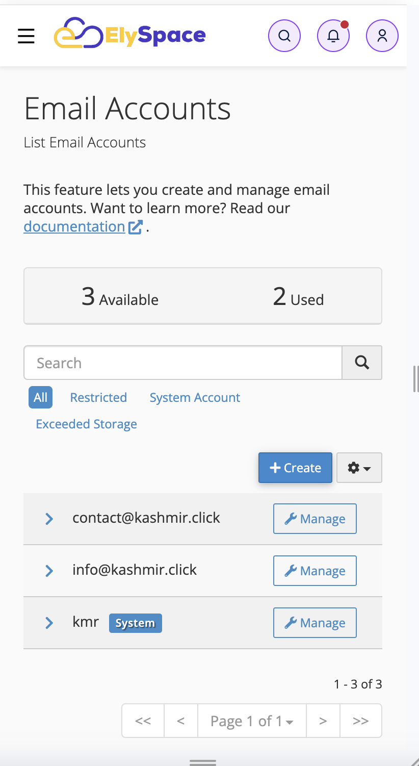The width and height of the screenshot is (419, 766).
Task: Open the Page 1 of 1 dropdown
Action: coord(252,721)
